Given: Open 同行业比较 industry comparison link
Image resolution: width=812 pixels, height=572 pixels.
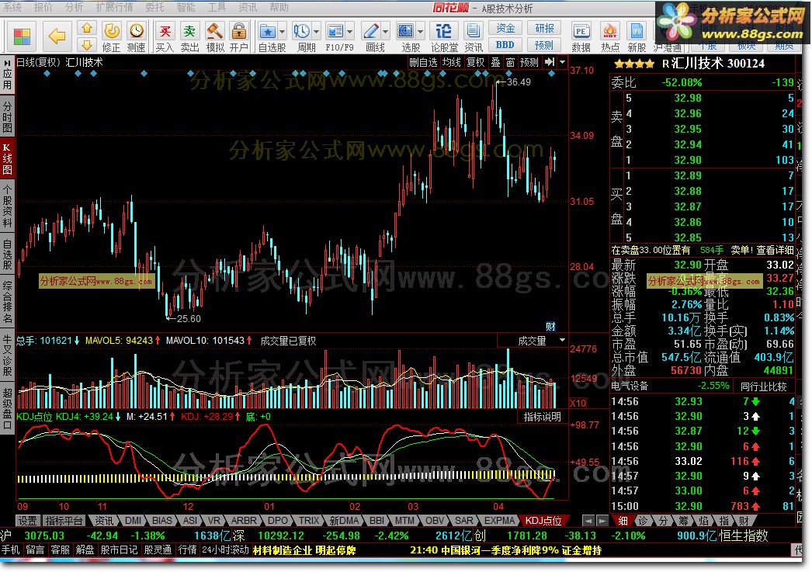Looking at the screenshot, I should point(763,387).
